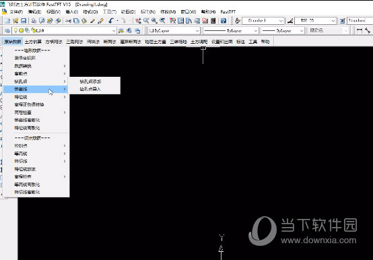
Task: Open the 土方调配 menu tab
Action: pyautogui.click(x=199, y=42)
